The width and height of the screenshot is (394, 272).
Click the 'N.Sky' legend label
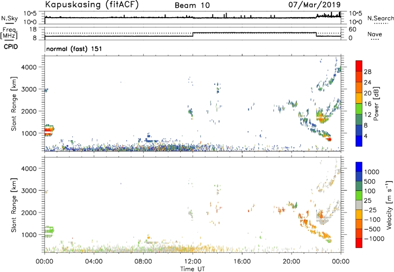tap(9, 18)
